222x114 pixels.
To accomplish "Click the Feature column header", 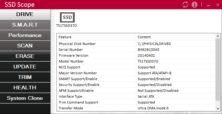I will [96, 37].
